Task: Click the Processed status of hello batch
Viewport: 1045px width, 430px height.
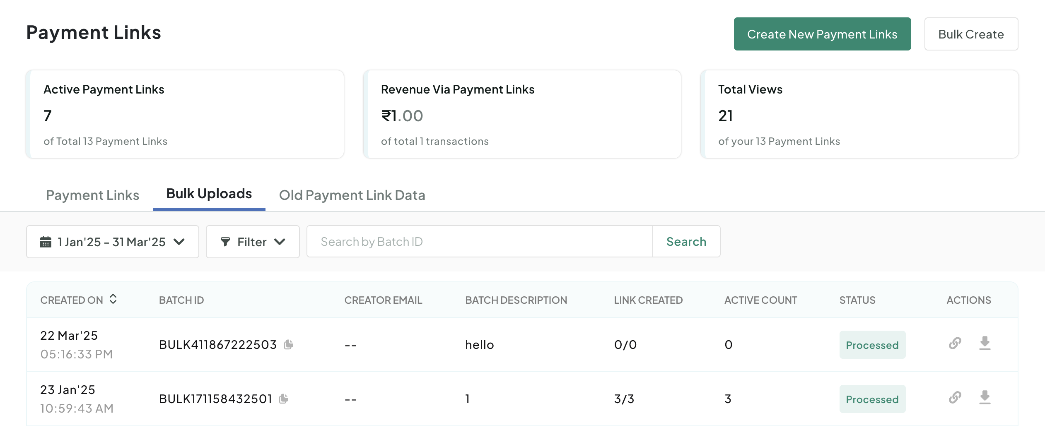Action: coord(872,345)
